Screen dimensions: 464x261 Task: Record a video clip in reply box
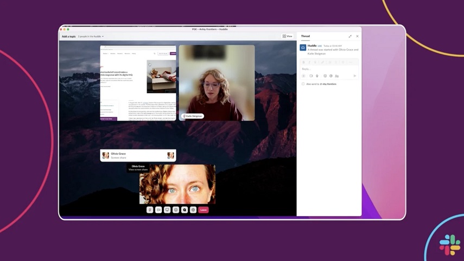click(x=311, y=76)
